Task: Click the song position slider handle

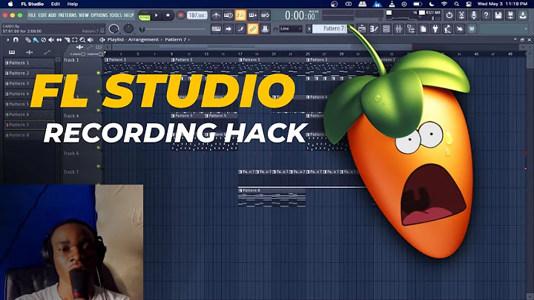Action: pos(142,29)
